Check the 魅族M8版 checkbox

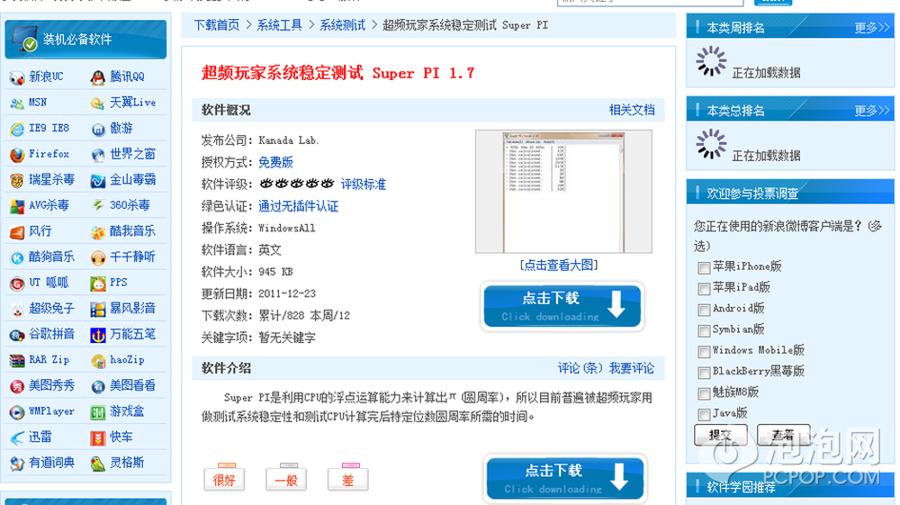tap(704, 393)
